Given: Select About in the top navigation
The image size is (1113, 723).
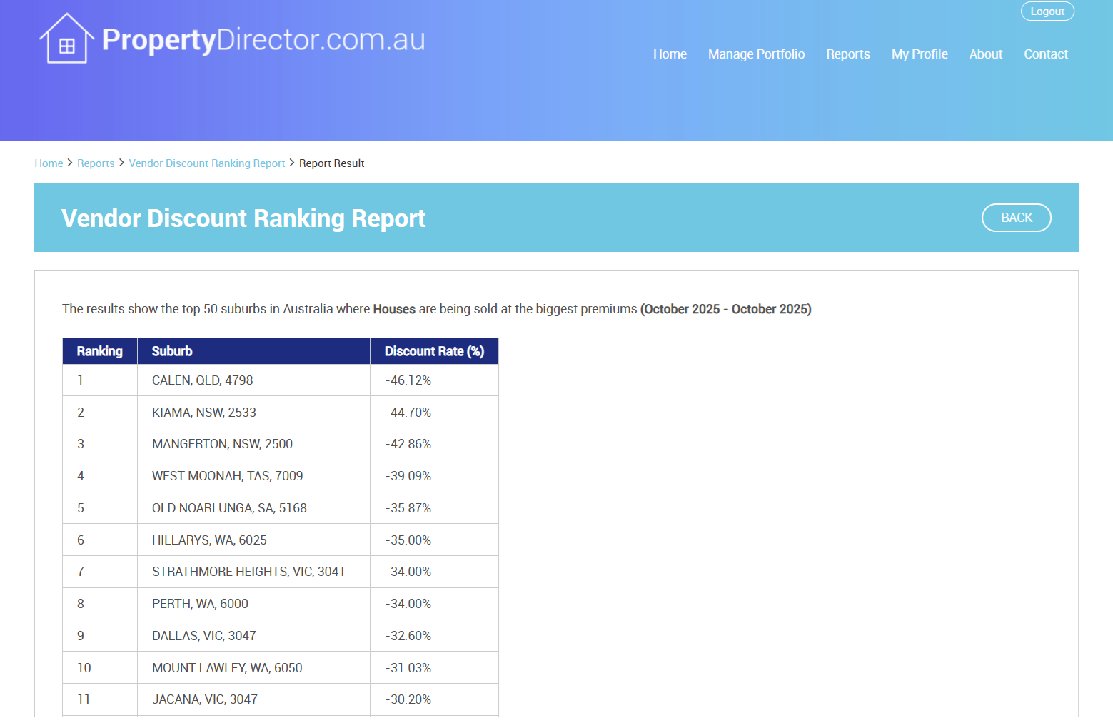Looking at the screenshot, I should coord(985,54).
